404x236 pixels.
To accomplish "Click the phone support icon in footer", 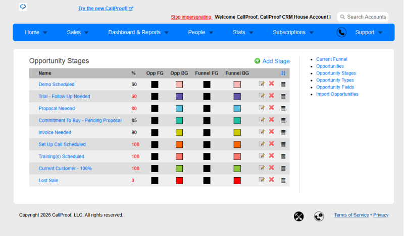I will point(319,216).
